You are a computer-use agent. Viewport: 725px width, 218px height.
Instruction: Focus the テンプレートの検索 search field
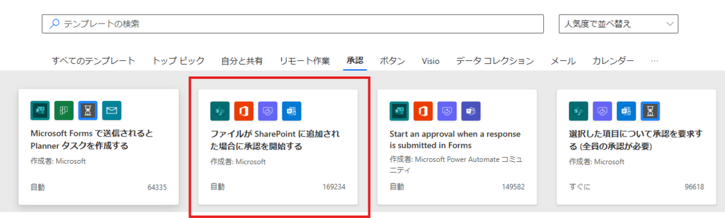(x=292, y=24)
